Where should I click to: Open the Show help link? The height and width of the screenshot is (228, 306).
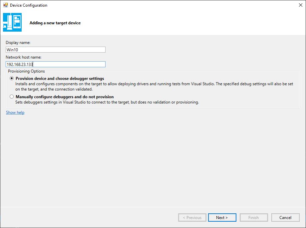pyautogui.click(x=15, y=113)
